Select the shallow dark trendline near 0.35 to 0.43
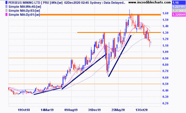The image size is (186, 113). (47, 91)
